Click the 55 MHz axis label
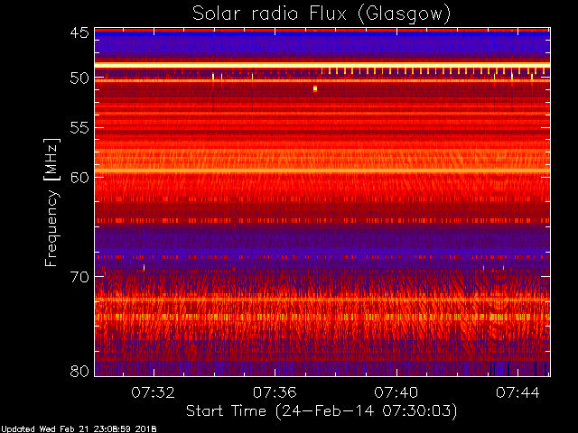The height and width of the screenshot is (433, 578). click(x=79, y=128)
